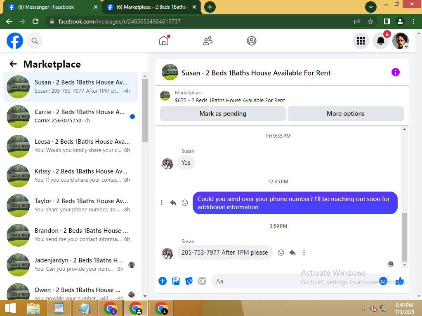Send a thumbs up like
The image size is (422, 316).
tap(400, 281)
